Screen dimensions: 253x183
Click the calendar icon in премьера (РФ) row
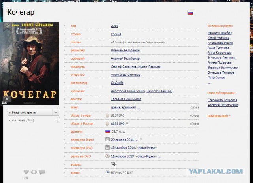(107, 147)
